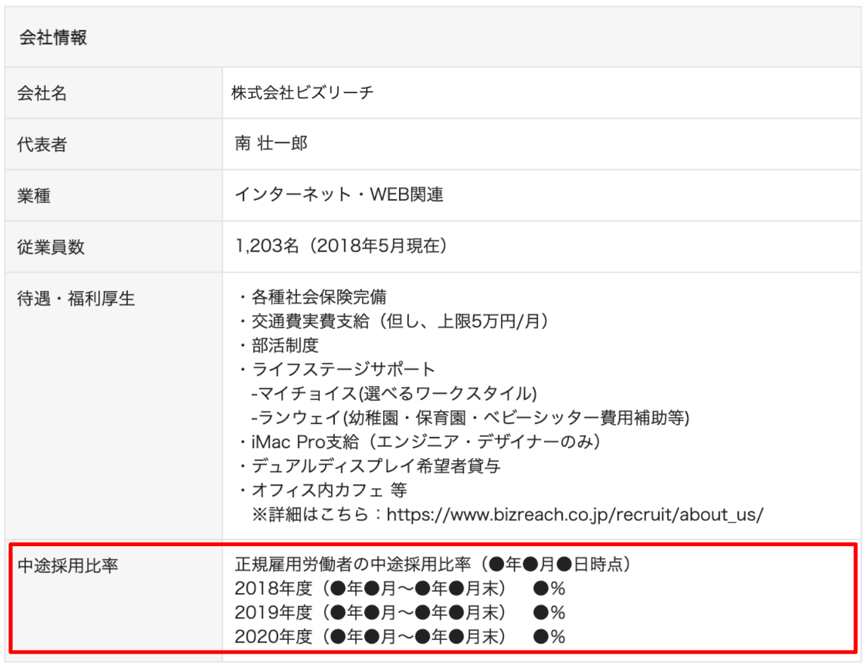Click the 2019年度 ratio line
The image size is (866, 669).
400,612
